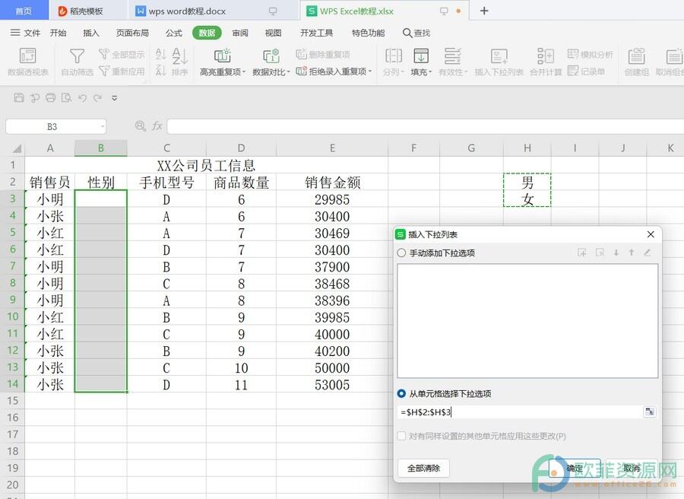Tick the 对有同样设置的其他单元格应用 checkbox
This screenshot has height=499, width=684.
click(402, 436)
